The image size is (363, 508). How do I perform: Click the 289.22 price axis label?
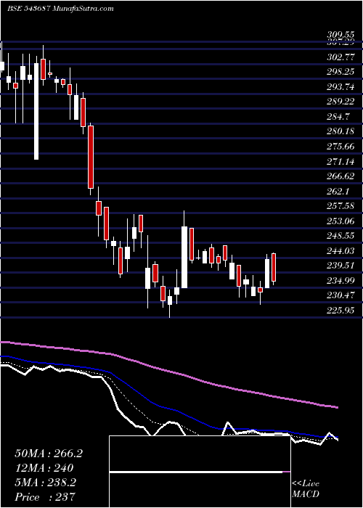pyautogui.click(x=340, y=102)
